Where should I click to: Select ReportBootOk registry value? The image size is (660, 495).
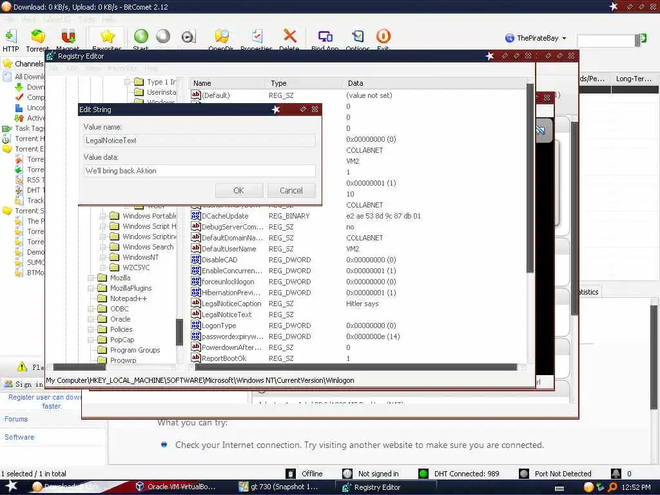click(224, 358)
